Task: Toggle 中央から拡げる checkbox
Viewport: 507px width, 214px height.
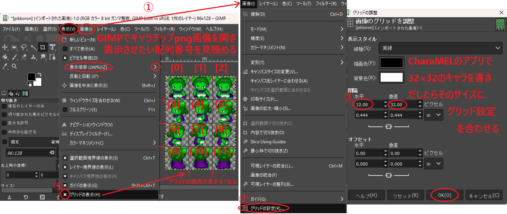Action: (4, 132)
